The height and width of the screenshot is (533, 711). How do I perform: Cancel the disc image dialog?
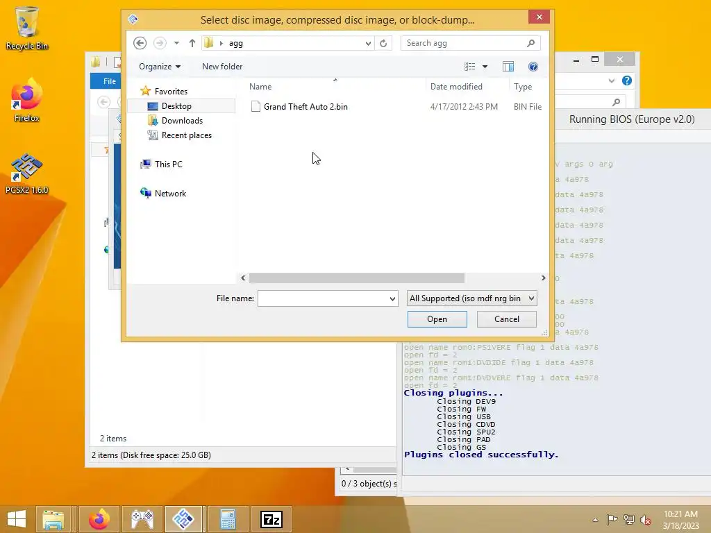[x=506, y=319]
